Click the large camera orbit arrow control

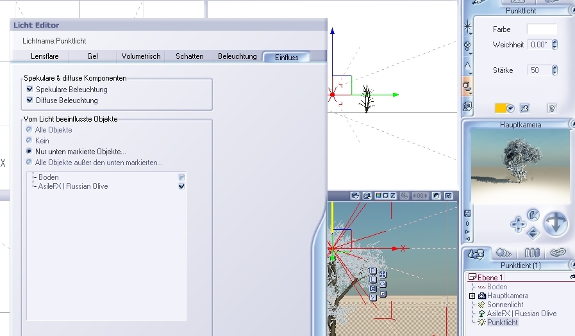556,223
